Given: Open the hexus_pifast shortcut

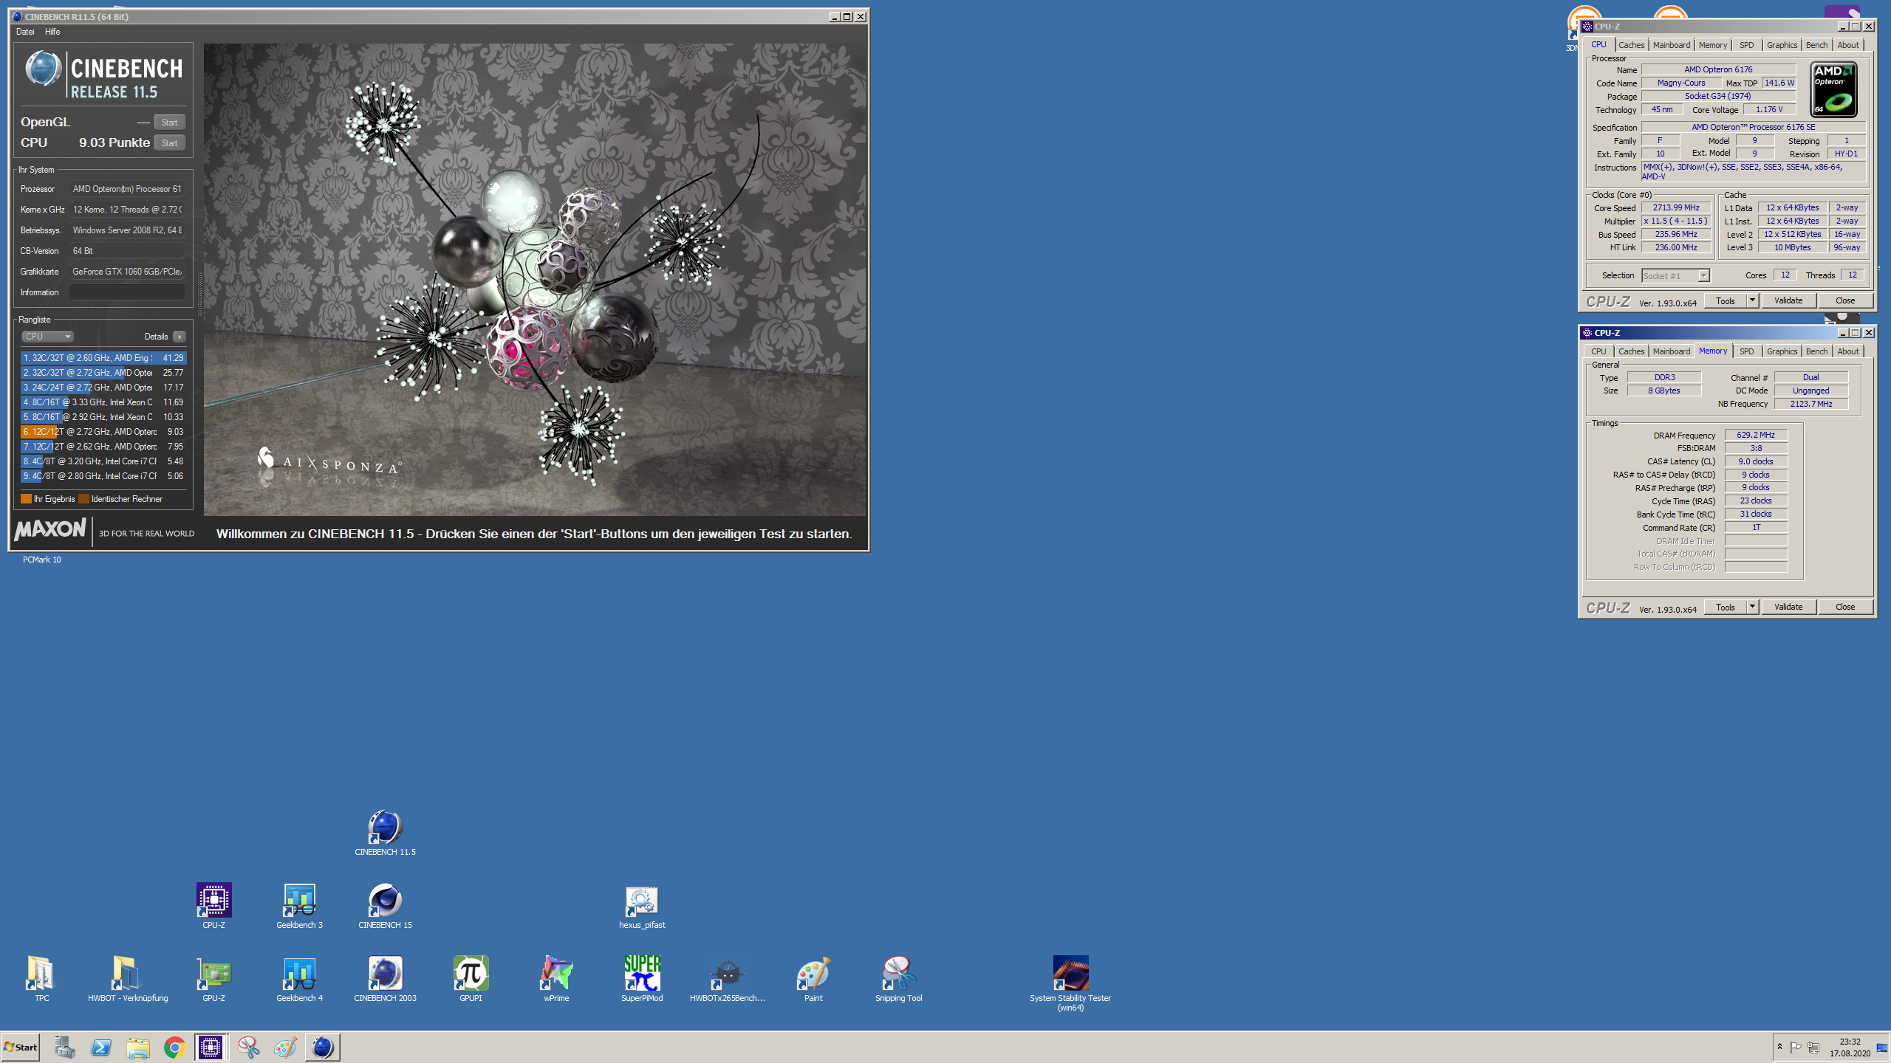Looking at the screenshot, I should tap(642, 906).
